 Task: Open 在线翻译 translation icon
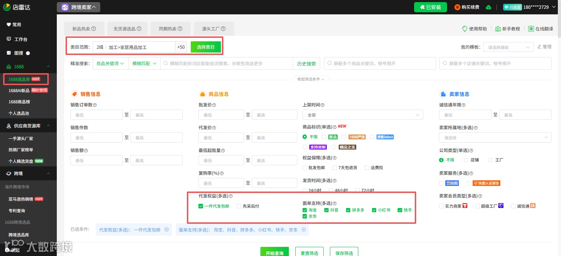point(531,29)
